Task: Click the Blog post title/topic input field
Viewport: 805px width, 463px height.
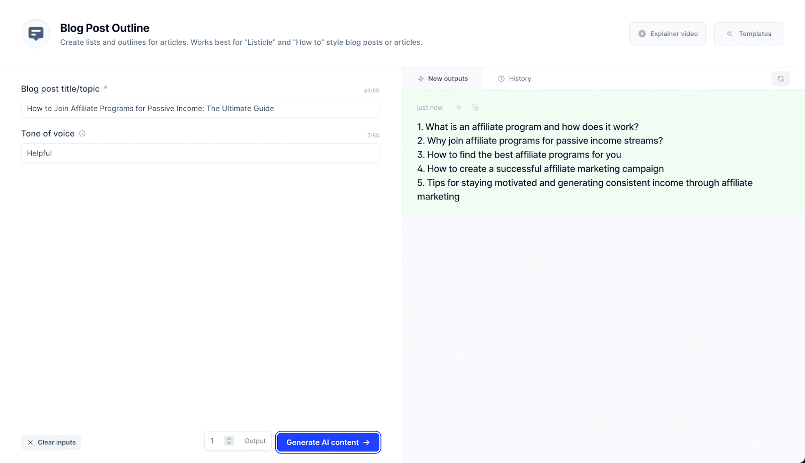Action: click(x=200, y=108)
